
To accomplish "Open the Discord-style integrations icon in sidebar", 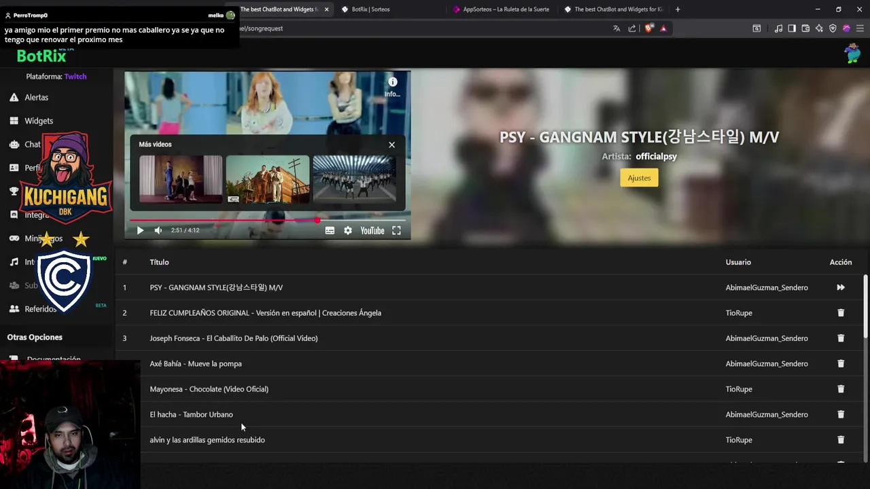I will tap(14, 215).
